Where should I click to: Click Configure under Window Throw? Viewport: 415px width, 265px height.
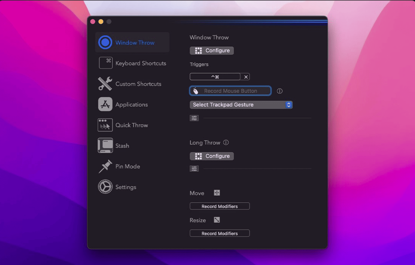click(x=212, y=51)
